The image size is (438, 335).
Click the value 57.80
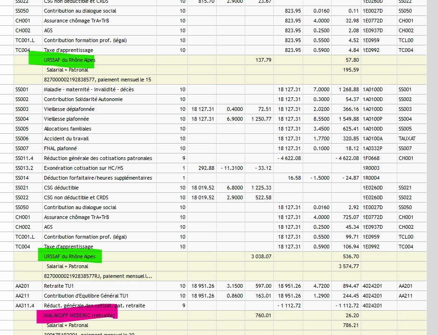tap(352, 60)
